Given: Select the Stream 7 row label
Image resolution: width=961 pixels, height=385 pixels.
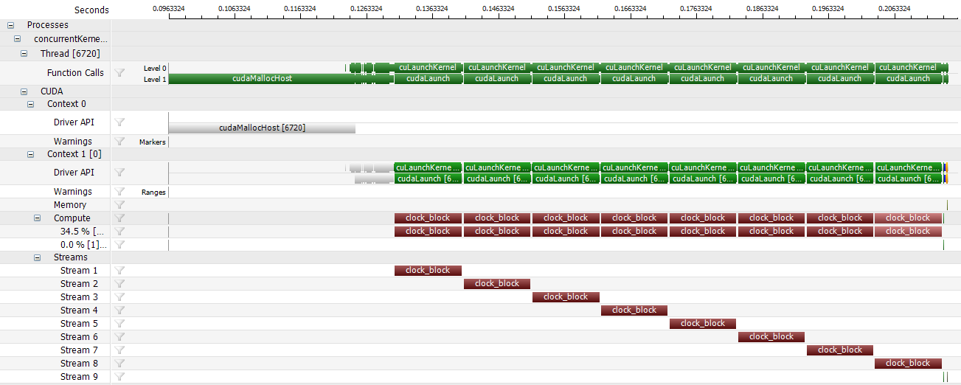Looking at the screenshot, I should tap(79, 350).
